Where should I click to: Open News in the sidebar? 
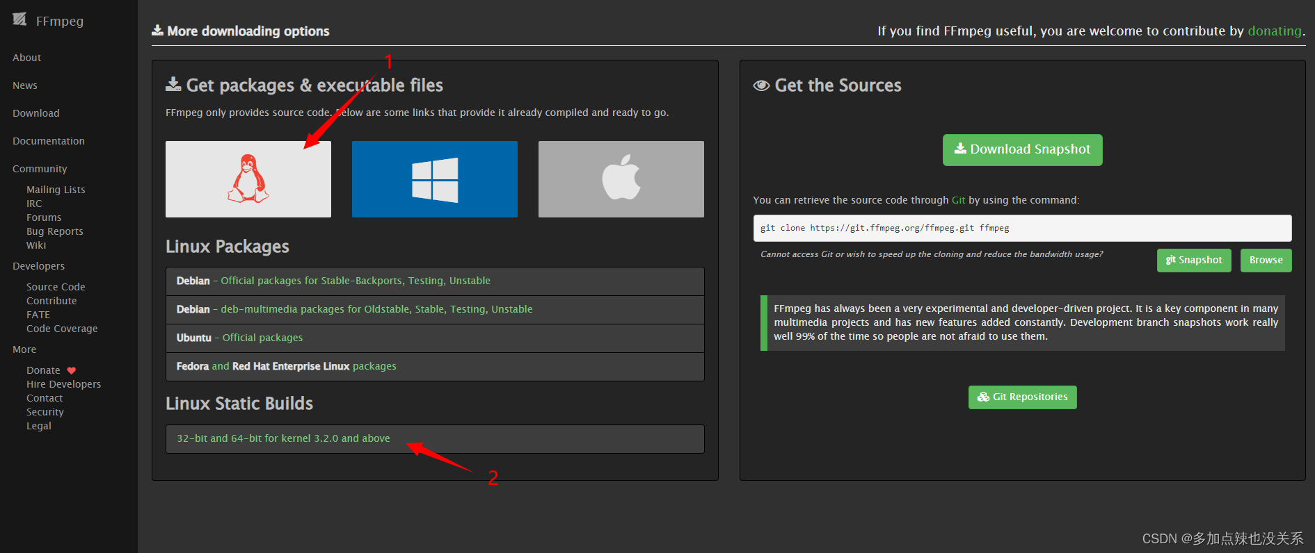(x=25, y=85)
